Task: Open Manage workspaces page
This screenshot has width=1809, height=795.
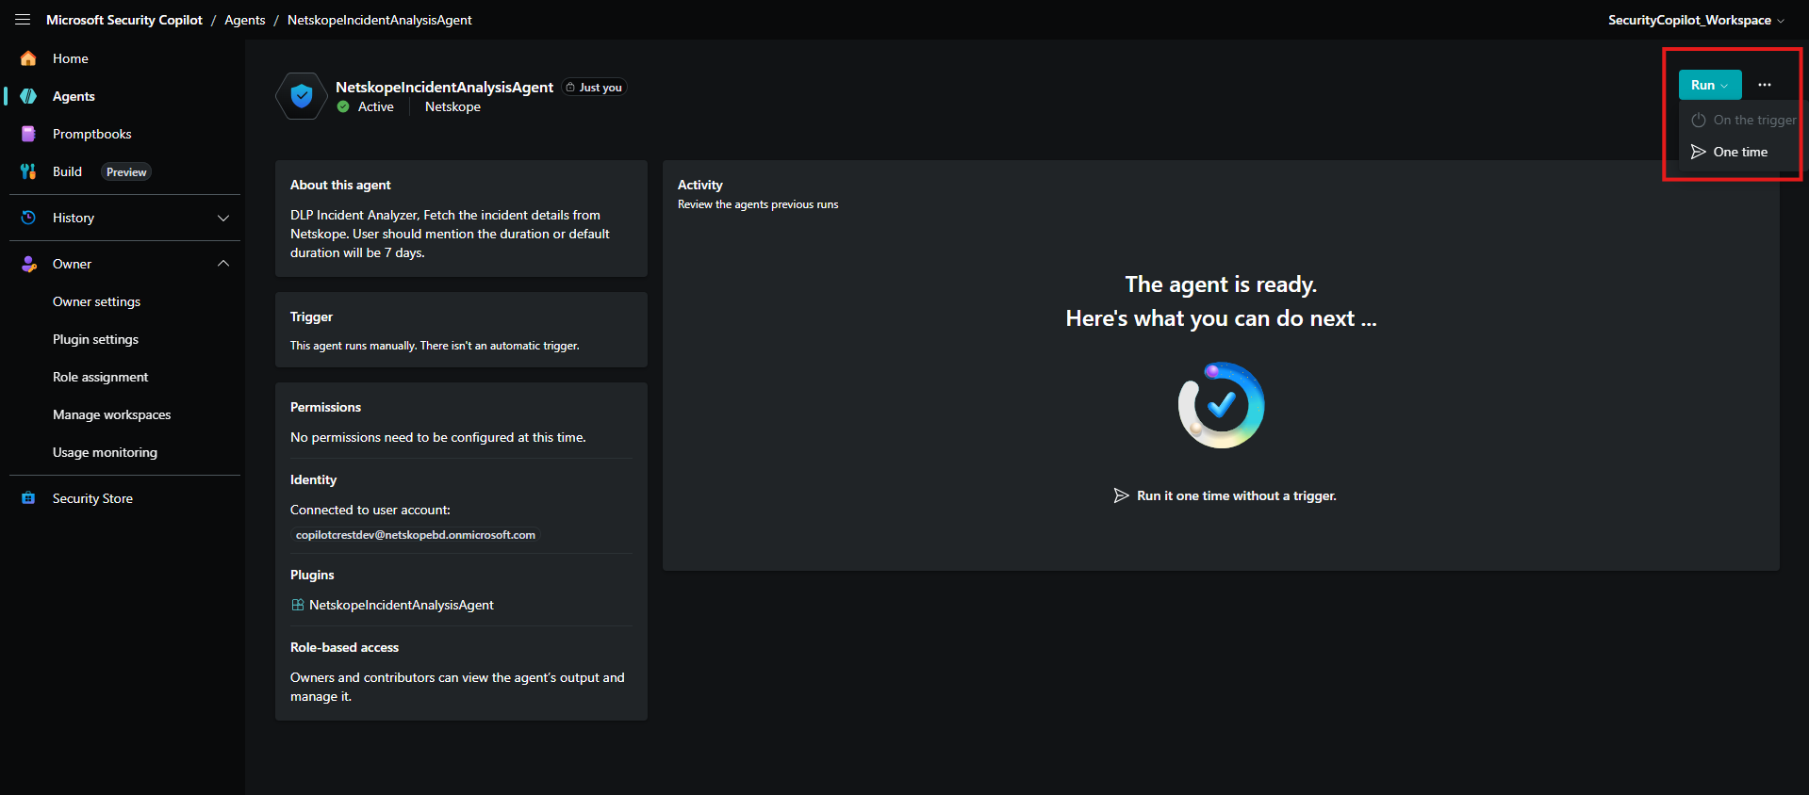Action: tap(111, 414)
